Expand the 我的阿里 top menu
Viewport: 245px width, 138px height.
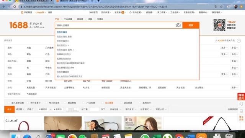[x=106, y=12]
